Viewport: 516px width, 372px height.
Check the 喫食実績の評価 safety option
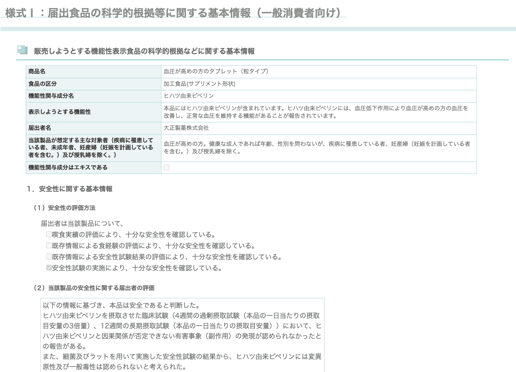49,235
